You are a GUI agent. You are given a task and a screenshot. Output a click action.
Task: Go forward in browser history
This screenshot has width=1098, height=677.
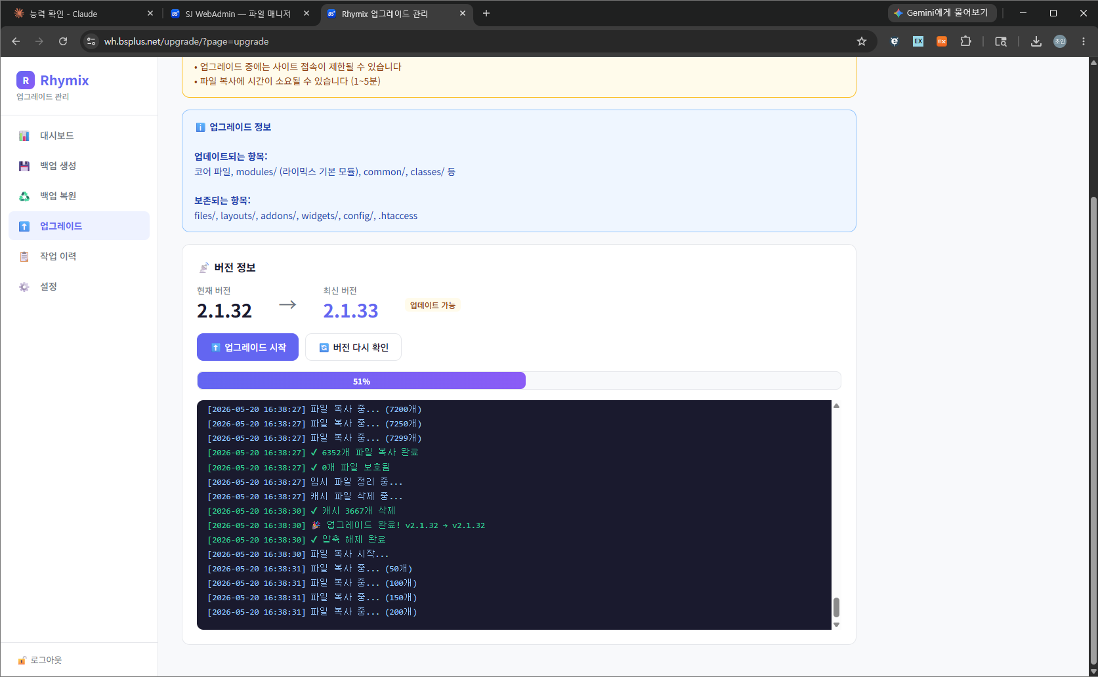[39, 41]
